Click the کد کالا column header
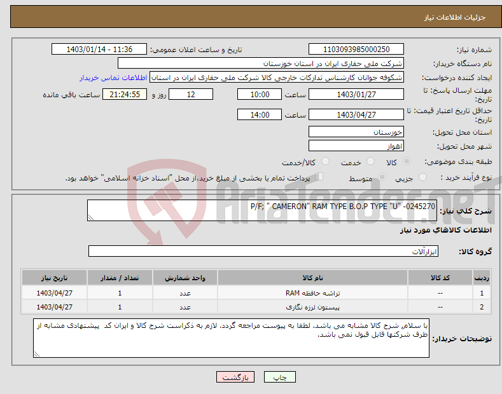Image resolution: width=502 pixels, height=394 pixels. click(x=440, y=278)
